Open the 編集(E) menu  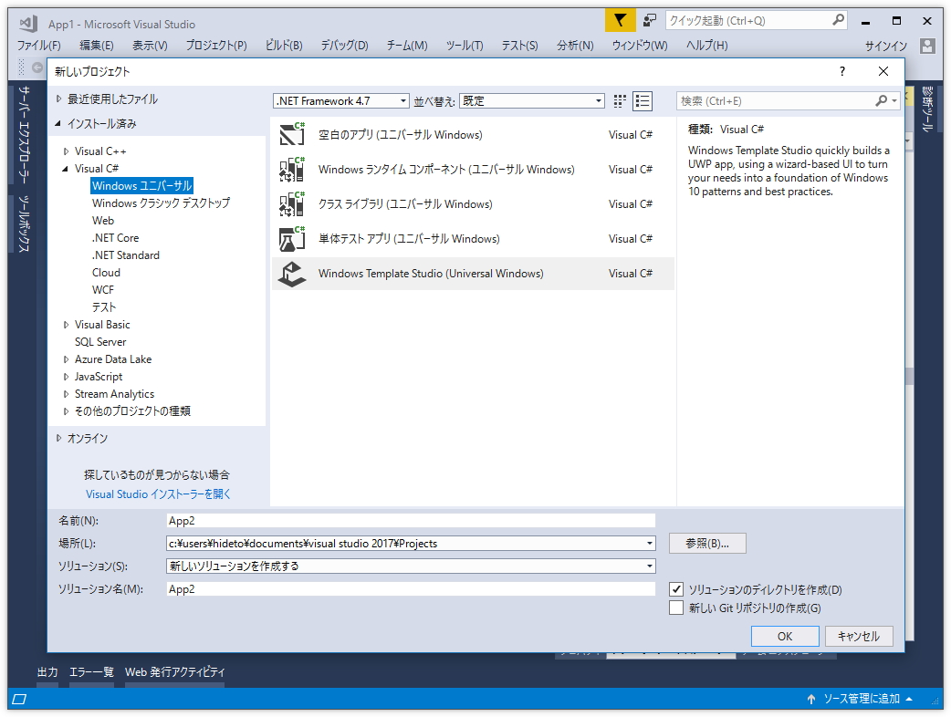pyautogui.click(x=97, y=46)
